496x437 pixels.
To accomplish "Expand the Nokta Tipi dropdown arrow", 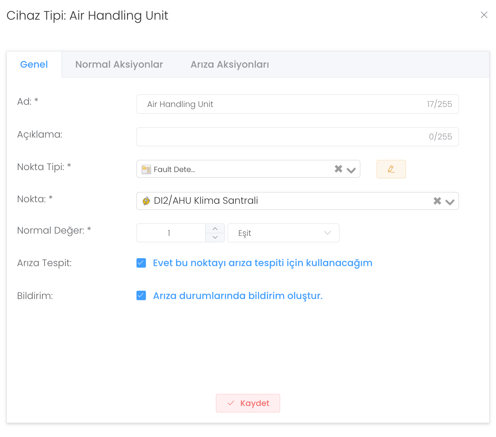I will (351, 170).
